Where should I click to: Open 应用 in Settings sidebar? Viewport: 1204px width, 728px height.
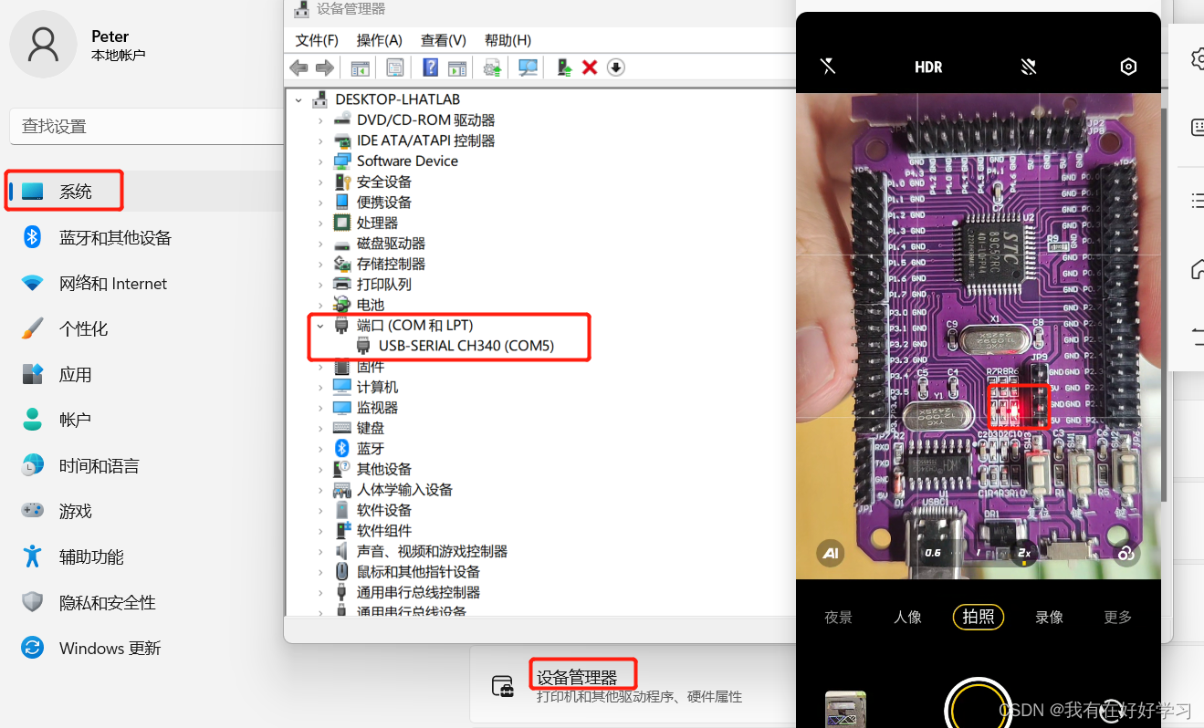(76, 374)
